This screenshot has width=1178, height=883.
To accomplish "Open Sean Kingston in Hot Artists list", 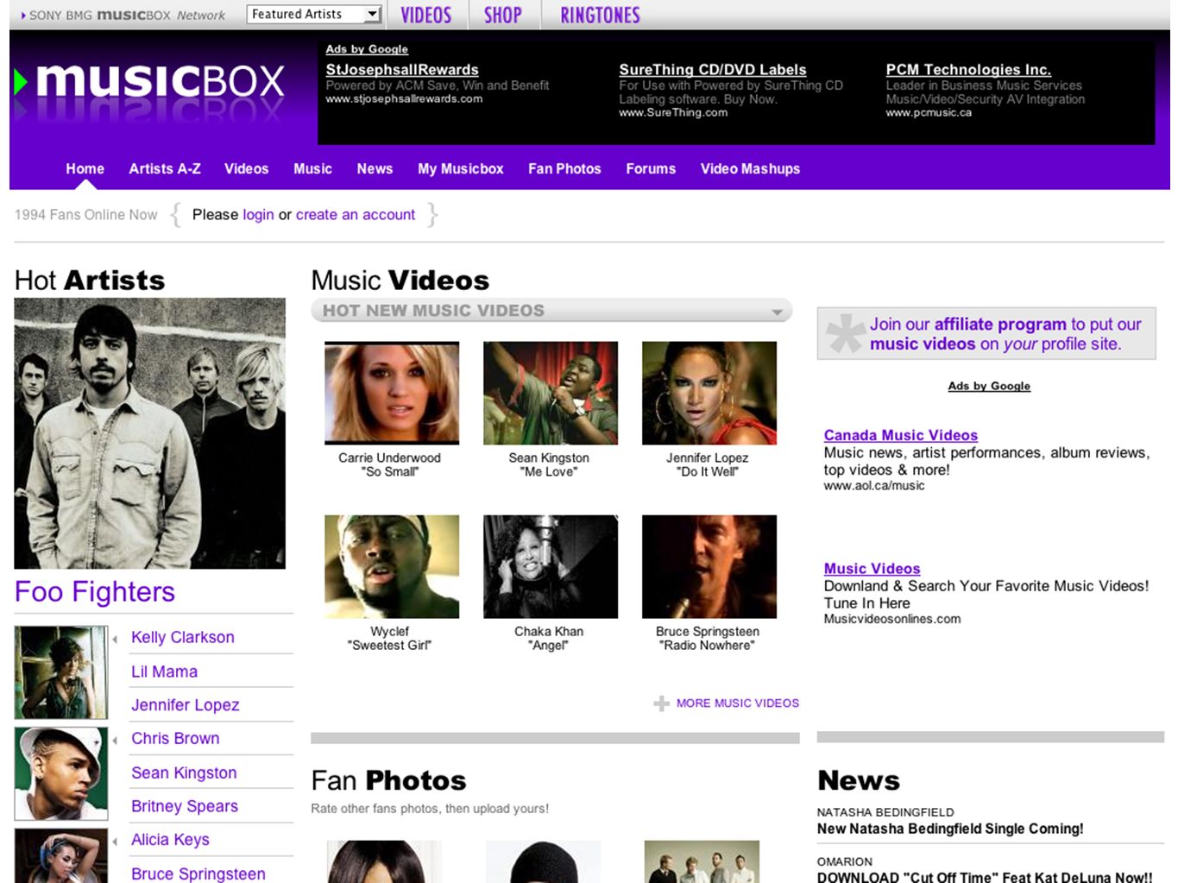I will [184, 773].
